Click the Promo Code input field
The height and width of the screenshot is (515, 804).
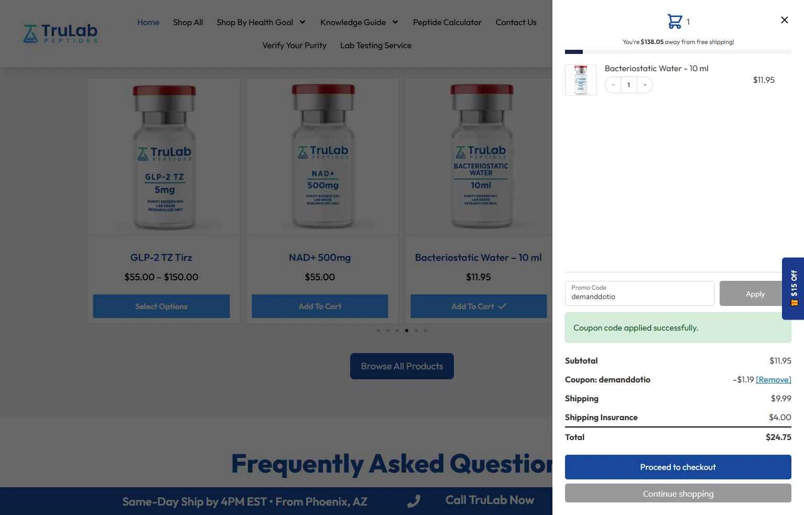pos(639,293)
